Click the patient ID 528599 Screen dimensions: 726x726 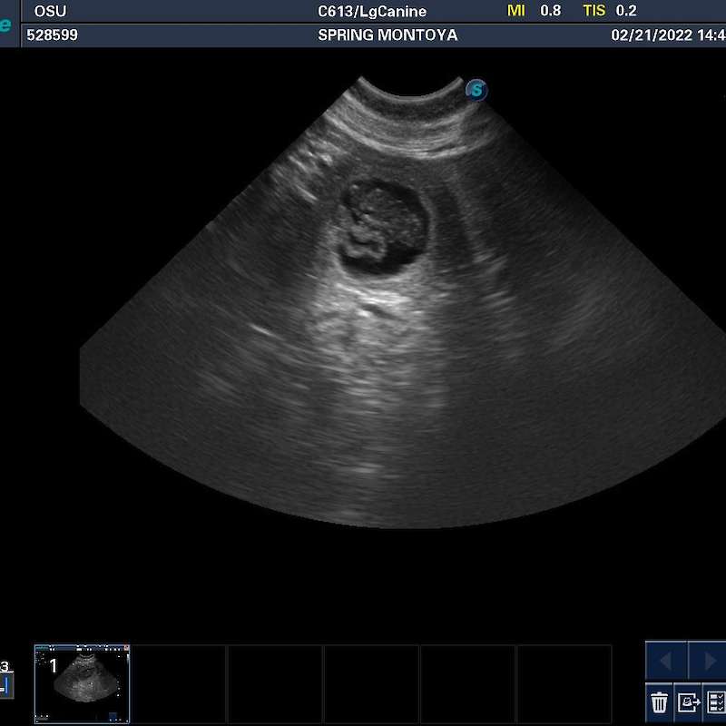click(53, 35)
